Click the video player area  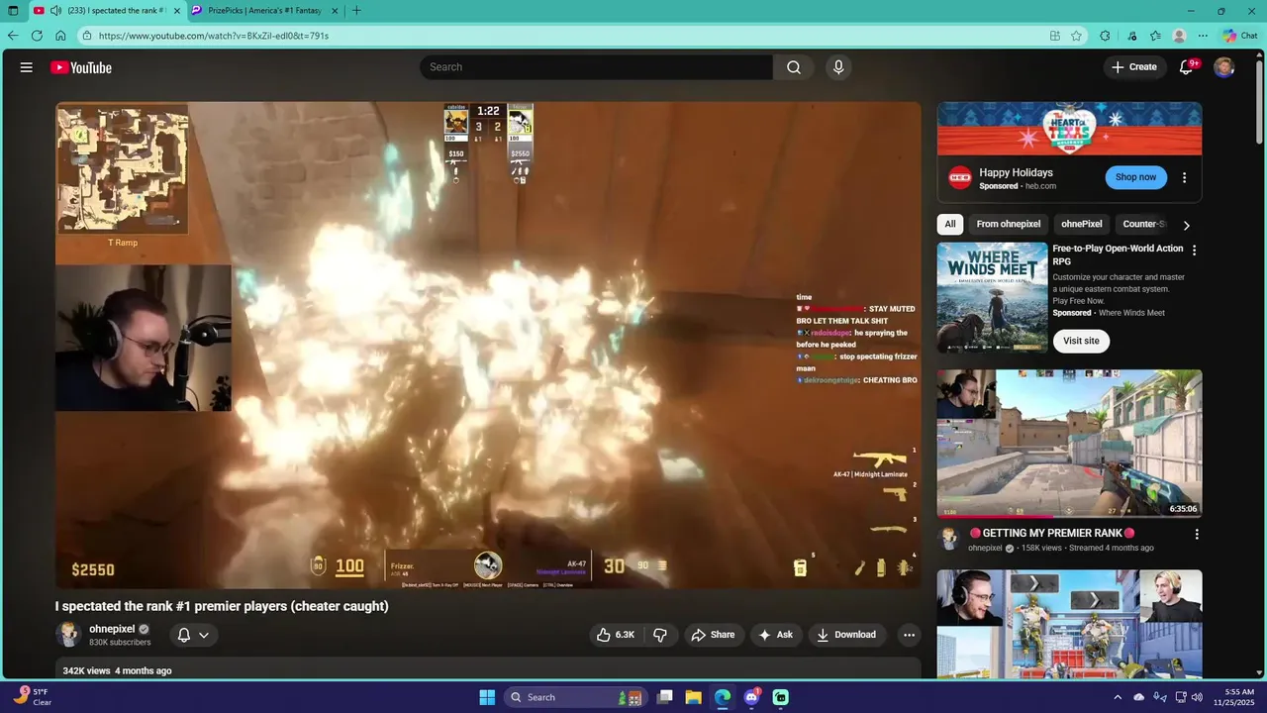pyautogui.click(x=488, y=345)
